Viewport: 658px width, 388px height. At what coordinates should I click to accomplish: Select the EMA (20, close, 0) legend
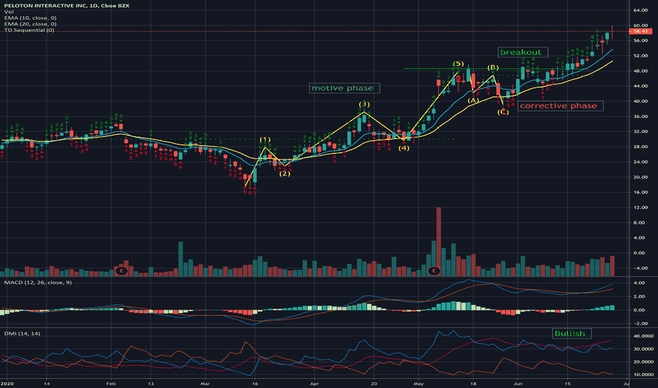(30, 24)
